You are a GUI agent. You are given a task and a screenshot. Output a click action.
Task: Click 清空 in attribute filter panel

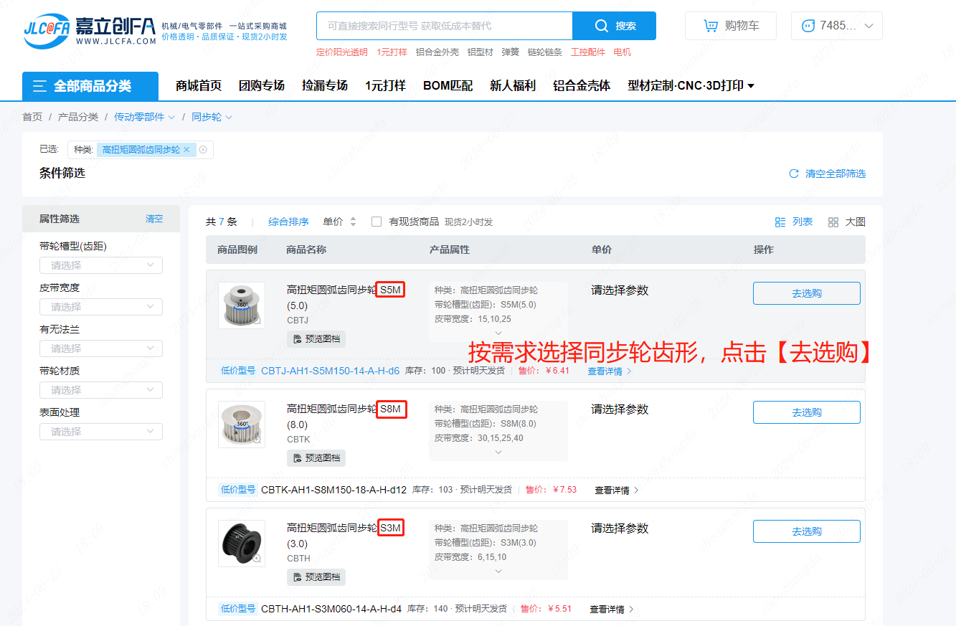(x=154, y=219)
